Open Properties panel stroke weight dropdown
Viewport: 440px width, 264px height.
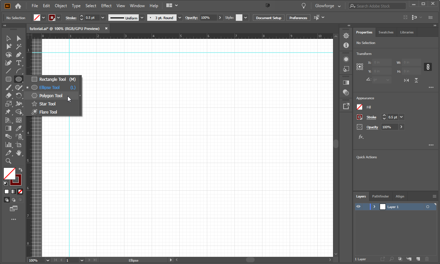point(401,117)
